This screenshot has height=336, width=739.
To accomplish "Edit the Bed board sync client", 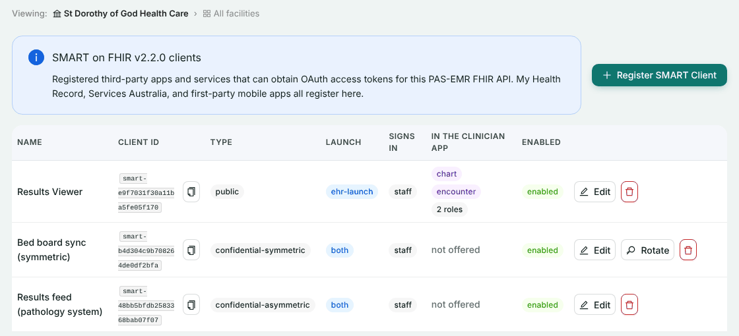I will pyautogui.click(x=594, y=250).
